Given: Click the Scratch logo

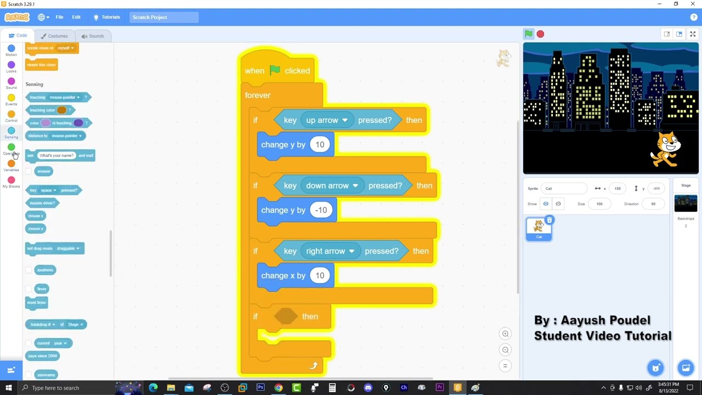Looking at the screenshot, I should 16,17.
